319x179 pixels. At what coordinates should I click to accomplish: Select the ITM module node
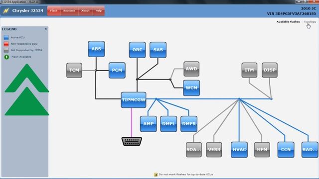(249, 70)
